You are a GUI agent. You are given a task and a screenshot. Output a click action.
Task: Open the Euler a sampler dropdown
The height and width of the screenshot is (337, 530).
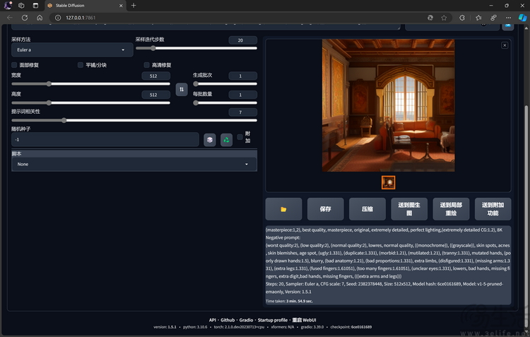coord(72,49)
